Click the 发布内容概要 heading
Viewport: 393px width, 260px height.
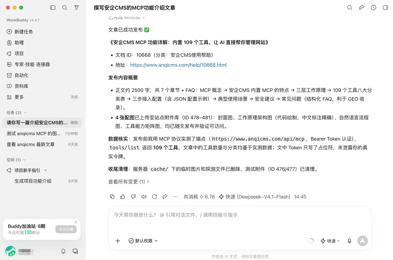pyautogui.click(x=123, y=78)
